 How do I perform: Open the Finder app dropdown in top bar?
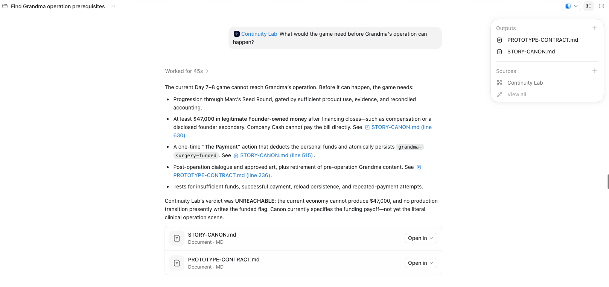pos(571,6)
